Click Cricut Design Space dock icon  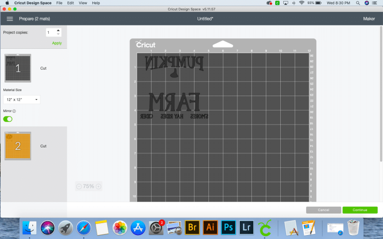tap(265, 227)
